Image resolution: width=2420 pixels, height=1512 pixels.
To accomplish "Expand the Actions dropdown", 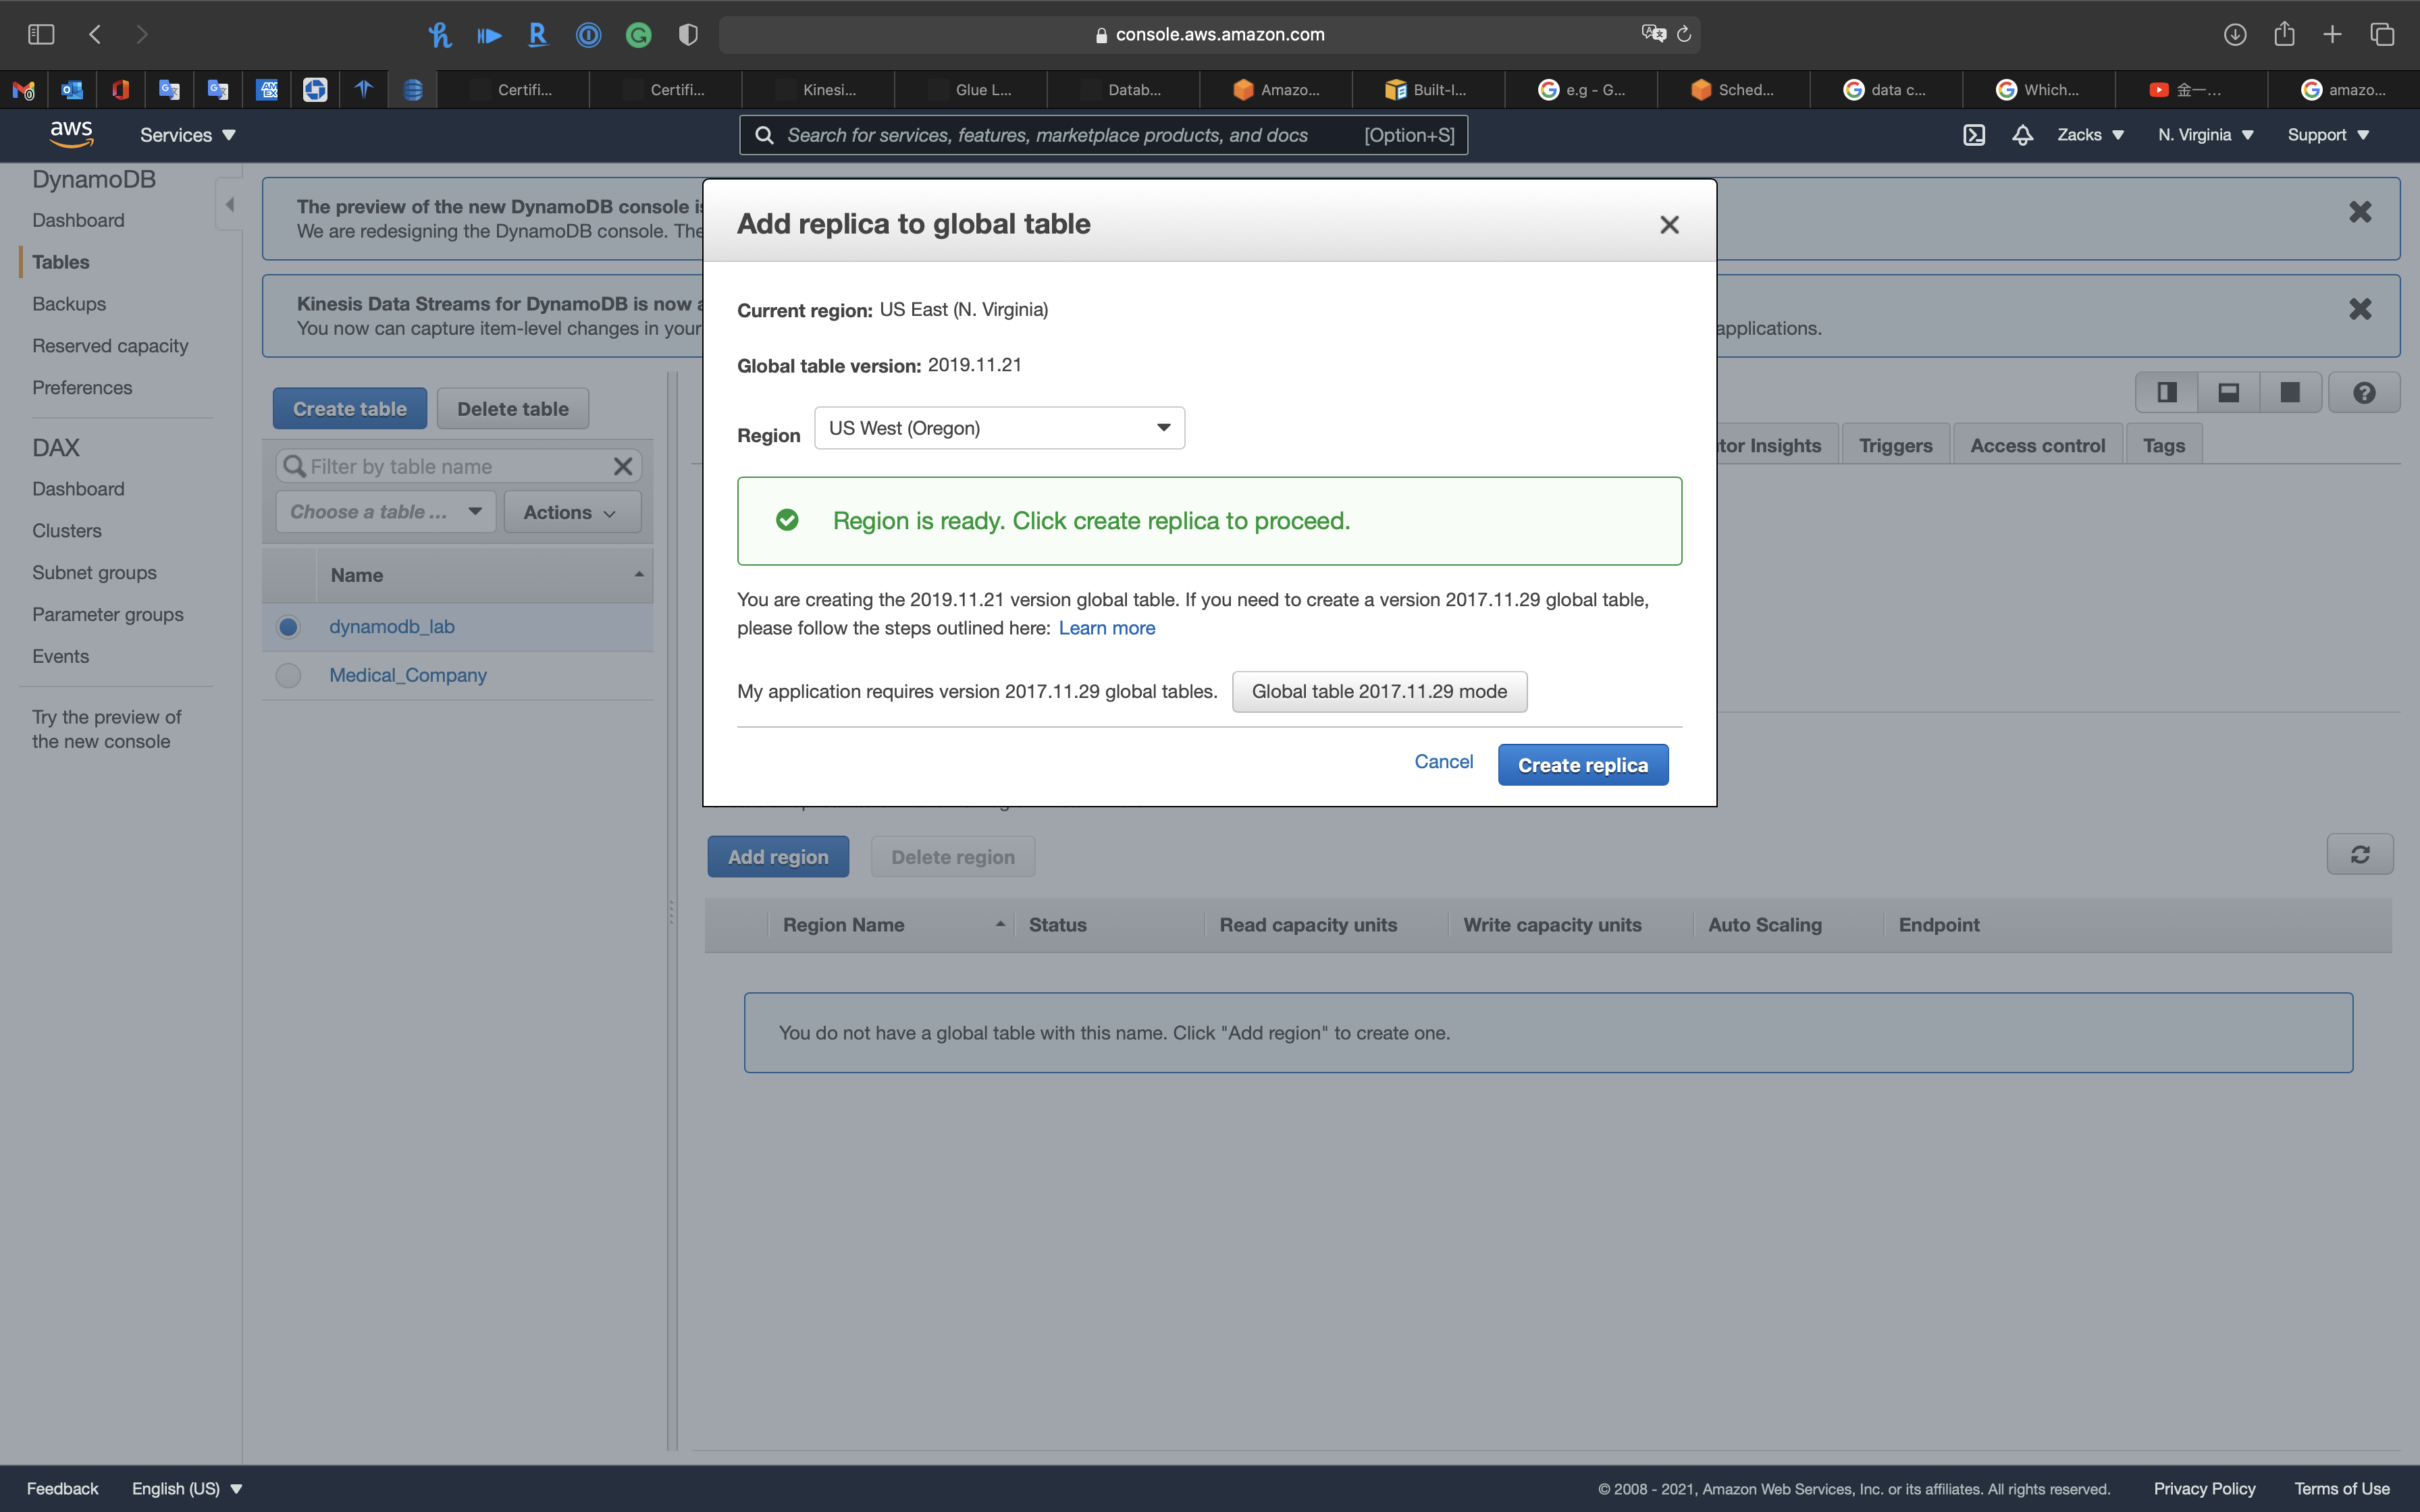I will pyautogui.click(x=571, y=512).
